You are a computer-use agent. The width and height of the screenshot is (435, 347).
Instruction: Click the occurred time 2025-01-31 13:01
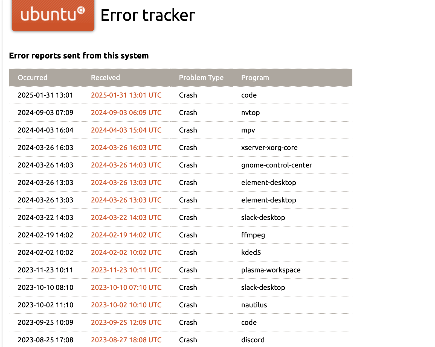45,95
